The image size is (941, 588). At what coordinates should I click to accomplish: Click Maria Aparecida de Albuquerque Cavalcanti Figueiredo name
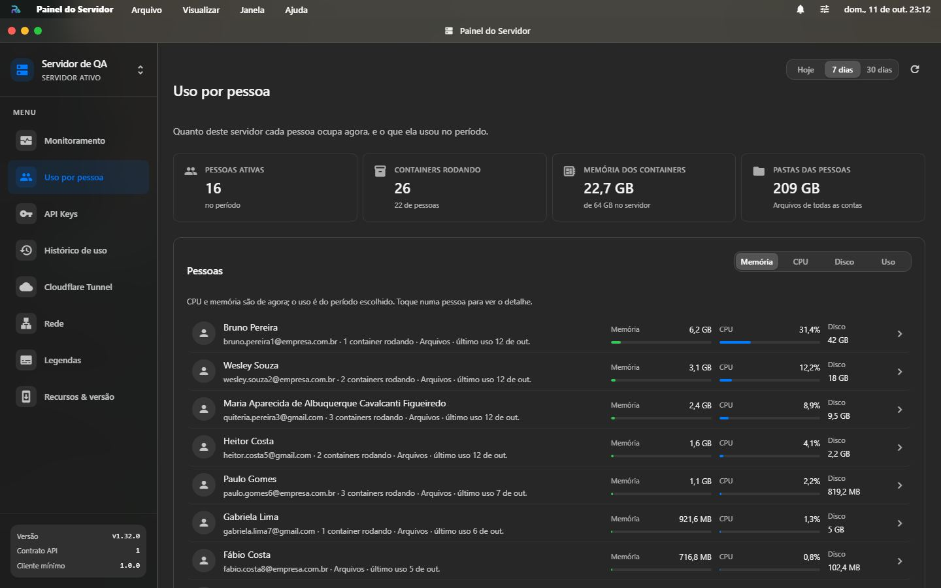tap(335, 403)
